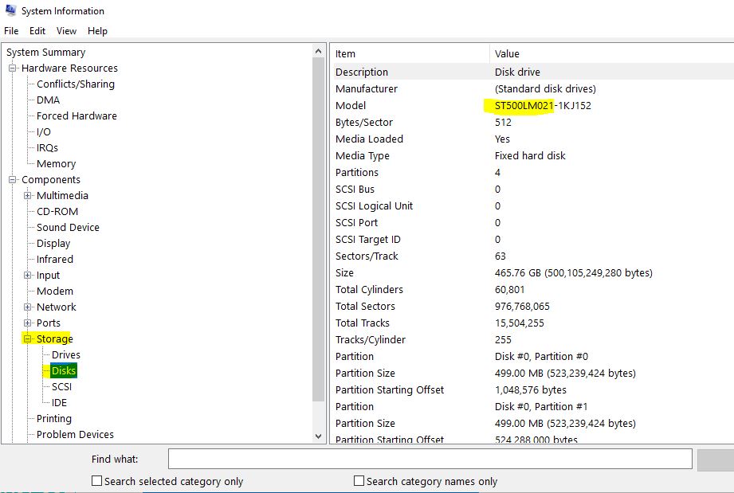Select the Conflicts/Sharing category
This screenshot has width=734, height=493.
(75, 84)
